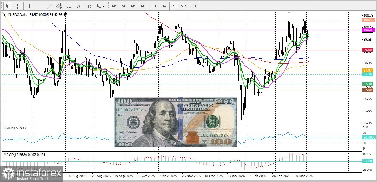The image size is (377, 182).
Task: Choose the text label tool
Action: click(x=89, y=6)
